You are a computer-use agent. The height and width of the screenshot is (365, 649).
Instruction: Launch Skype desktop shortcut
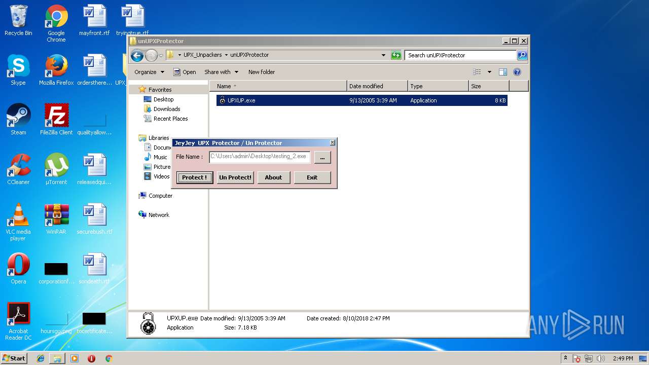[x=18, y=70]
